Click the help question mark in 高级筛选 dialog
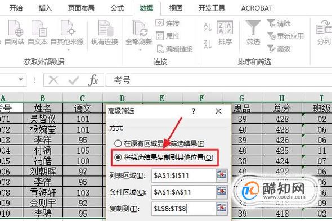 point(194,111)
